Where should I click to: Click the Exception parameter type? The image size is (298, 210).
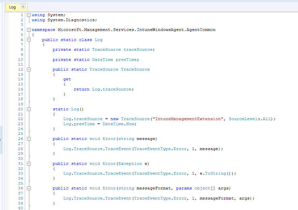(130, 164)
